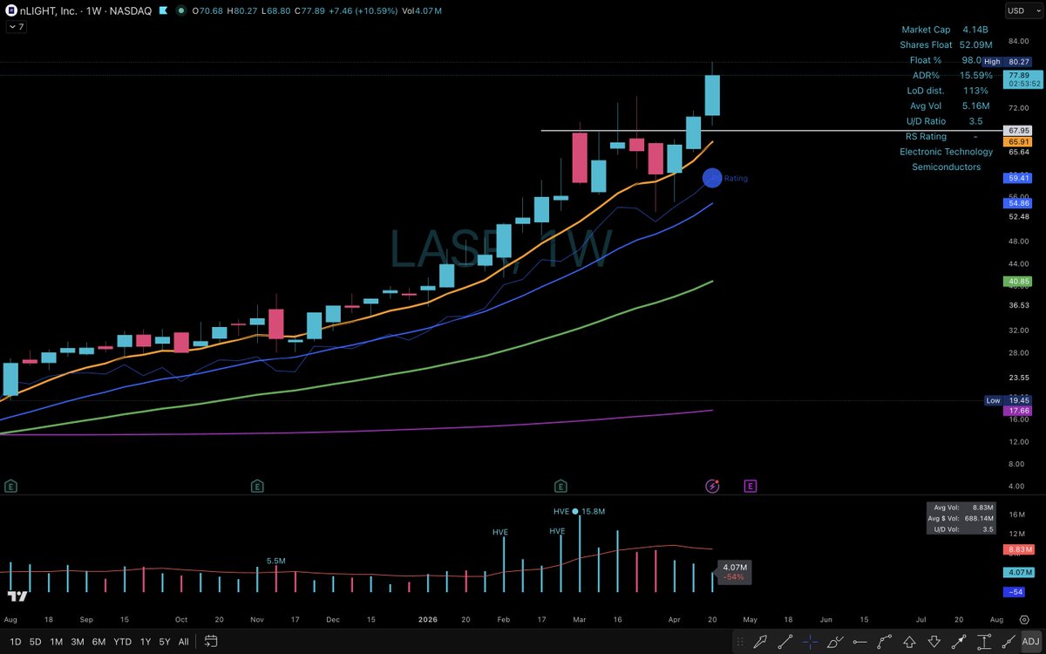This screenshot has height=654, width=1046.
Task: Select the latest weekly candle at 77.89
Action: (712, 95)
